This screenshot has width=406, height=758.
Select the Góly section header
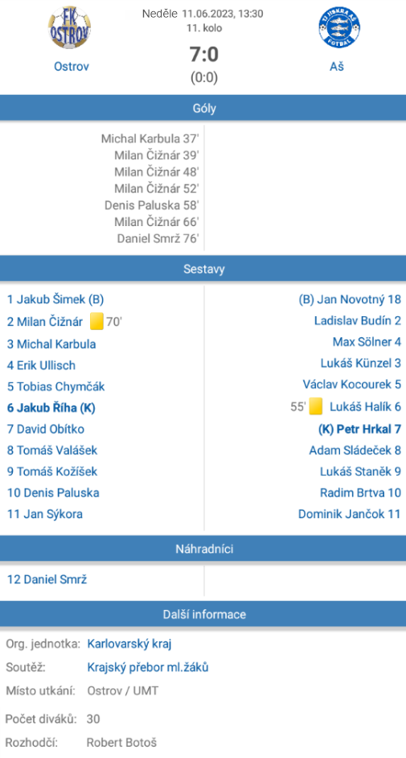(203, 108)
